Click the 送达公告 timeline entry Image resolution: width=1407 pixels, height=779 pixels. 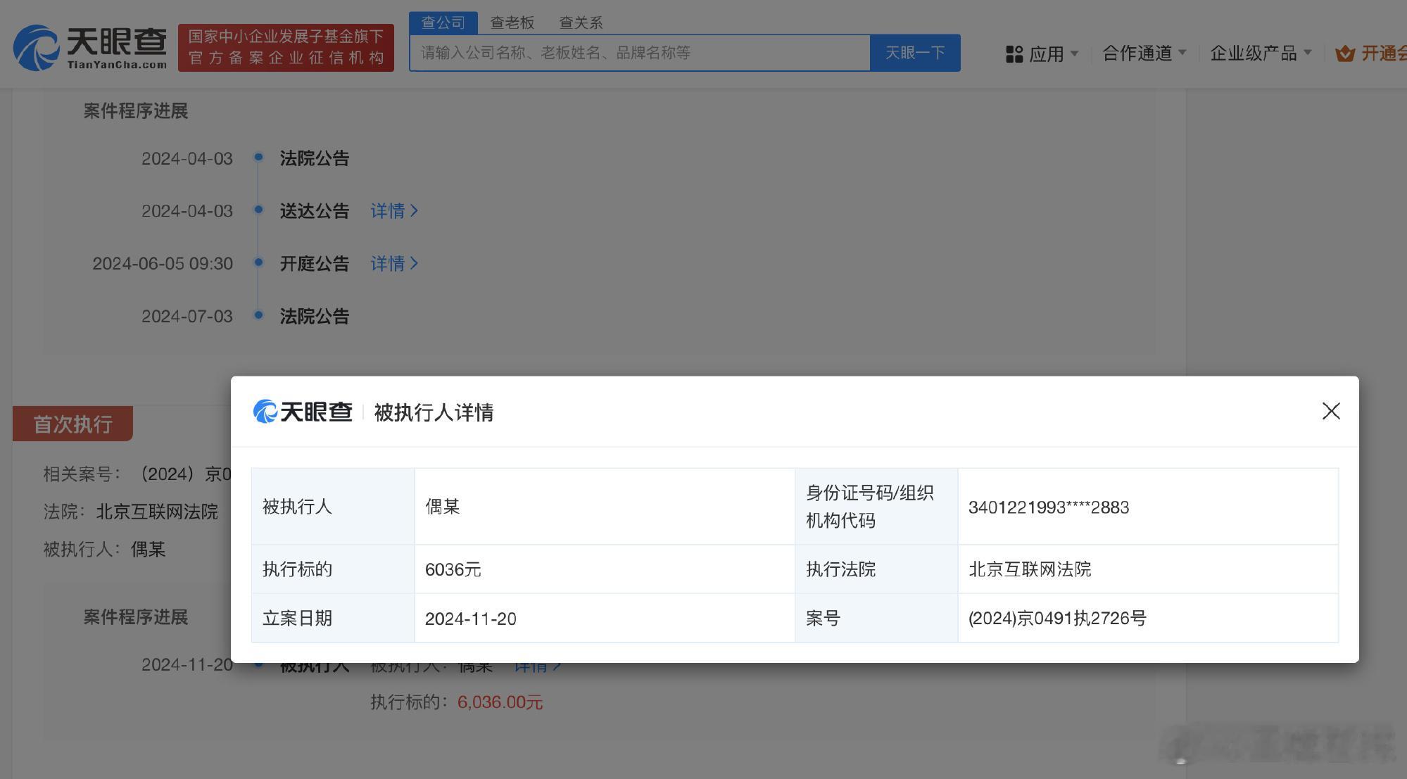(x=315, y=210)
